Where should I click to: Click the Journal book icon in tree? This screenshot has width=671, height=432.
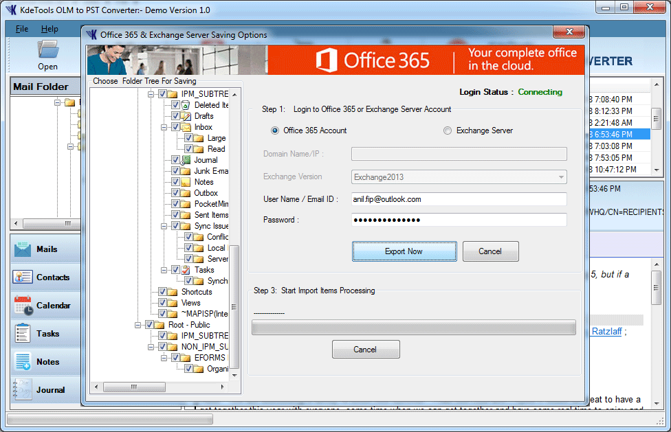tap(186, 160)
